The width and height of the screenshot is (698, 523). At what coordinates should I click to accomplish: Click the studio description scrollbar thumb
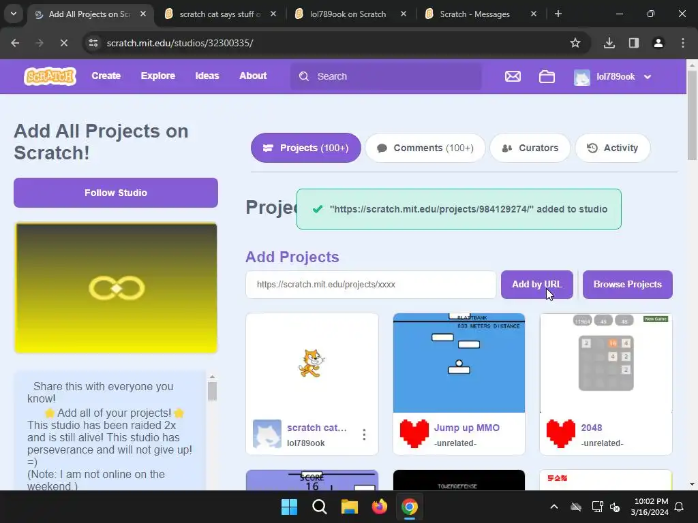click(213, 392)
